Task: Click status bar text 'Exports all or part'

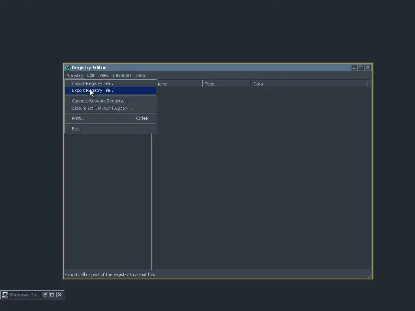Action: pos(110,275)
